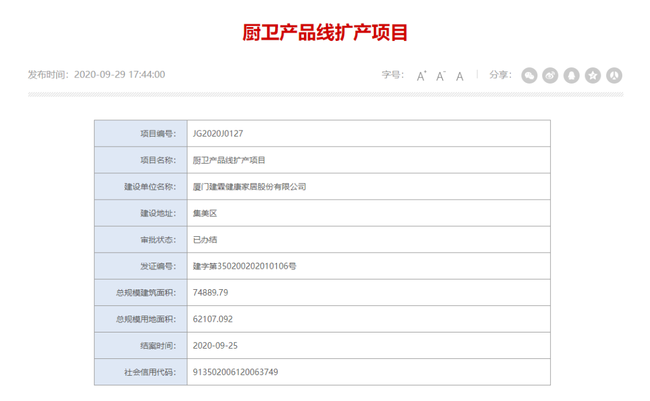
Task: Click construction address value 集美区
Action: [205, 213]
